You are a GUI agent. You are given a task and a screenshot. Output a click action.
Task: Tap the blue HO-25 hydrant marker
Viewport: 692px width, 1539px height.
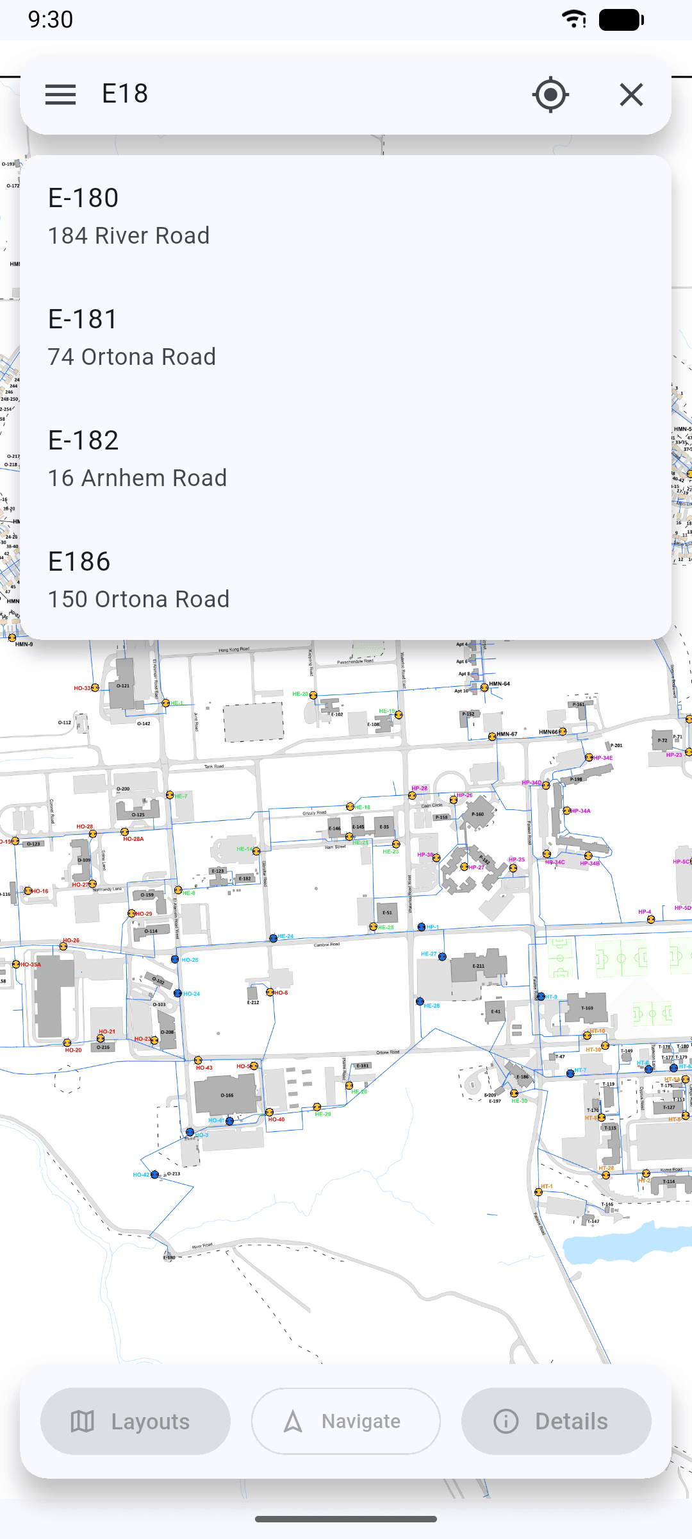175,959
